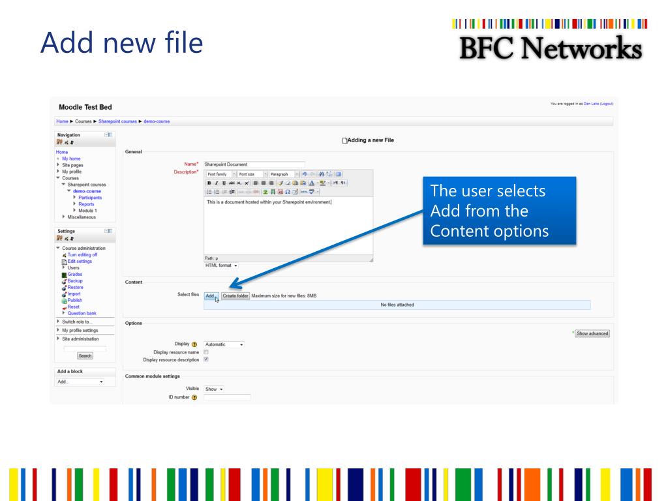Click Home in the breadcrumb
This screenshot has width=668, height=501.
[62, 121]
